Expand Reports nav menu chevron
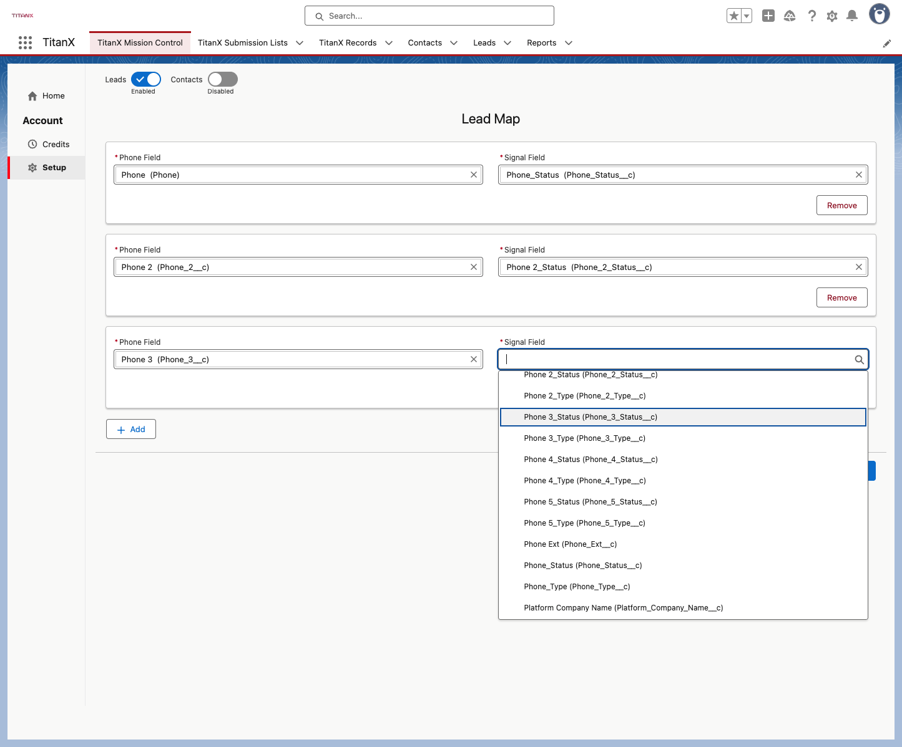 [x=569, y=43]
